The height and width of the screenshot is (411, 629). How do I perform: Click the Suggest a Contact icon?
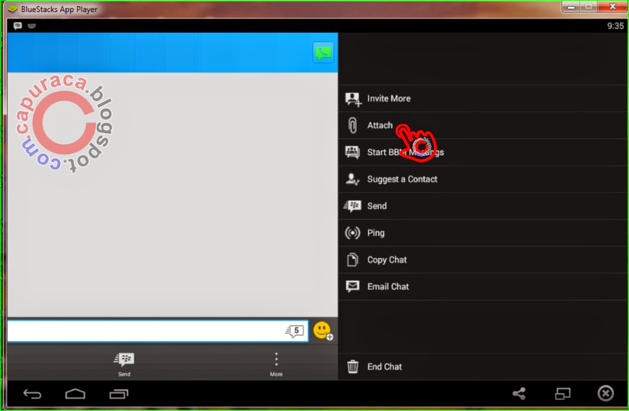pyautogui.click(x=353, y=179)
